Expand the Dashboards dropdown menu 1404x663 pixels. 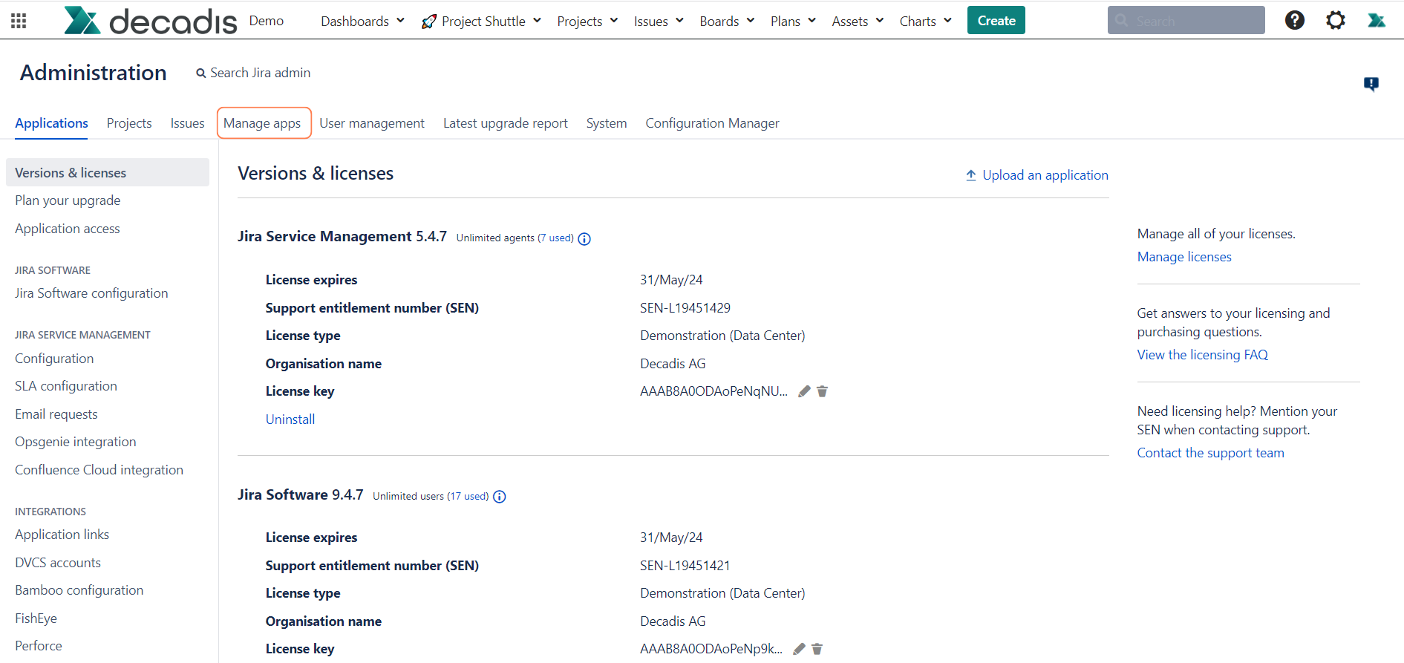[362, 21]
